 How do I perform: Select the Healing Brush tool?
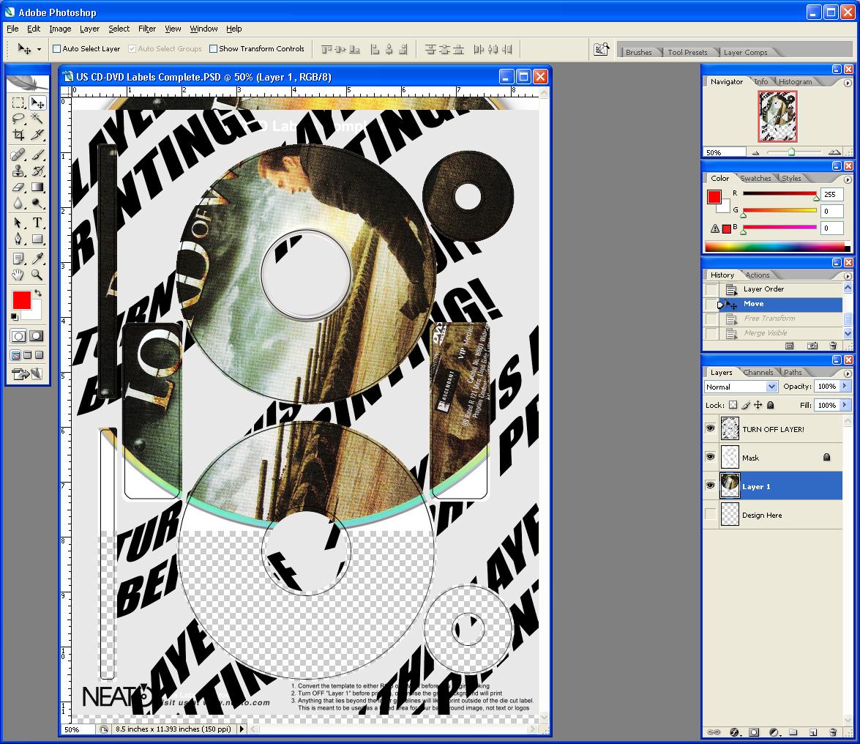[x=18, y=155]
